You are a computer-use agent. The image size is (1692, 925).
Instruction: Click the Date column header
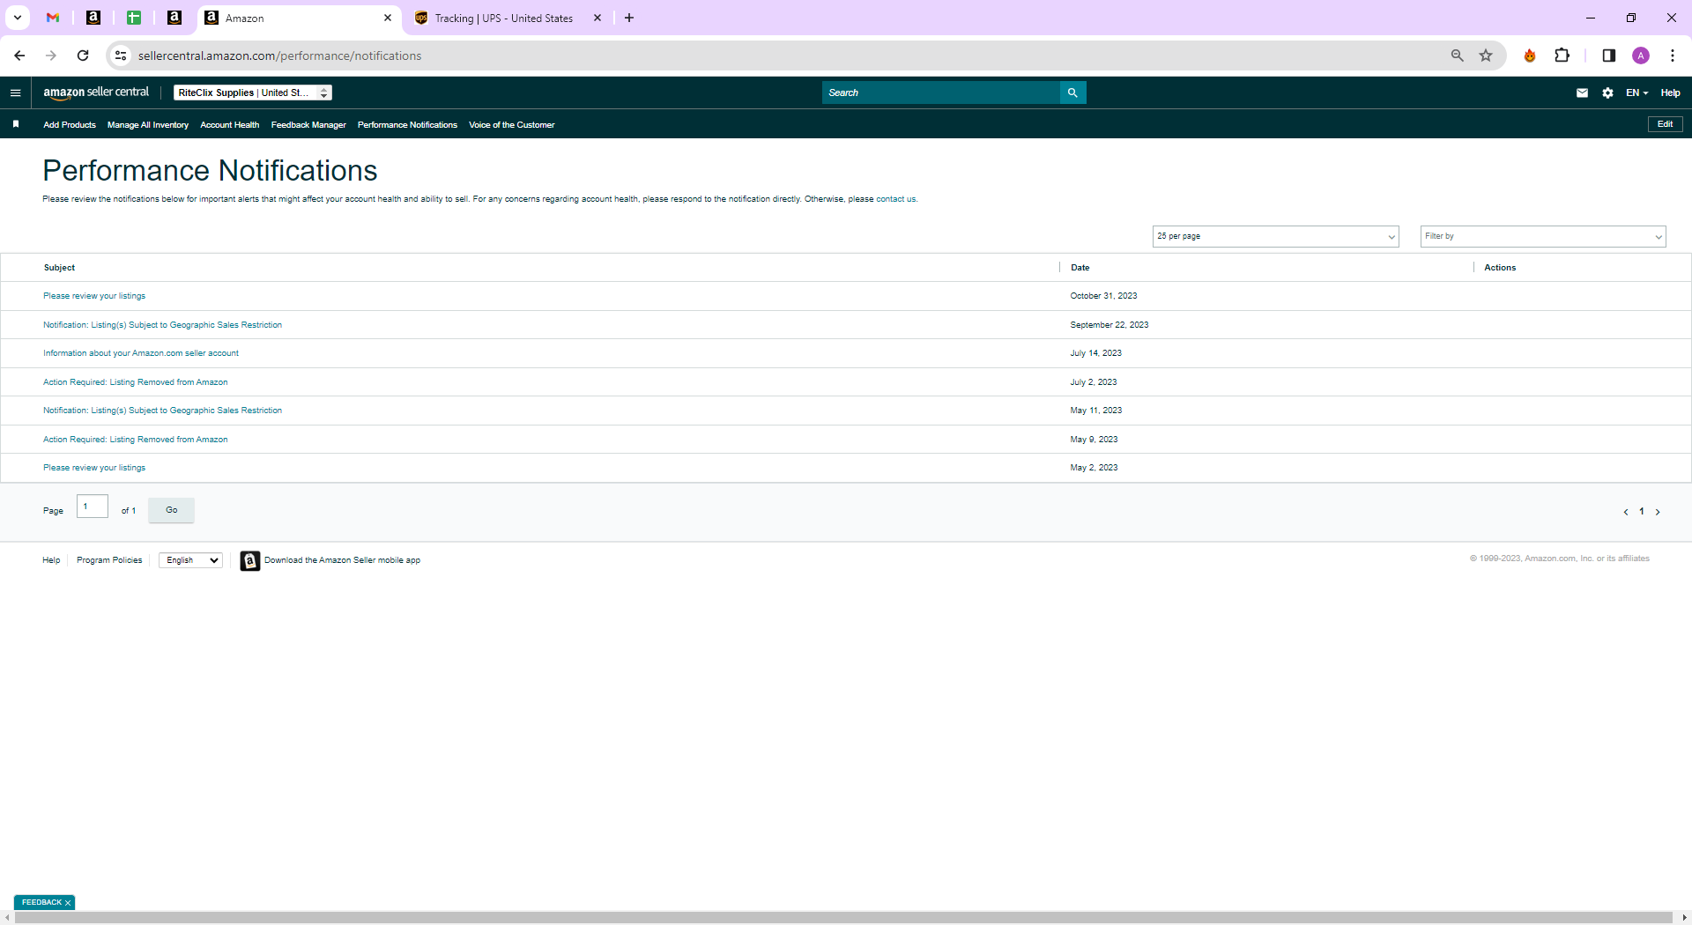coord(1080,268)
